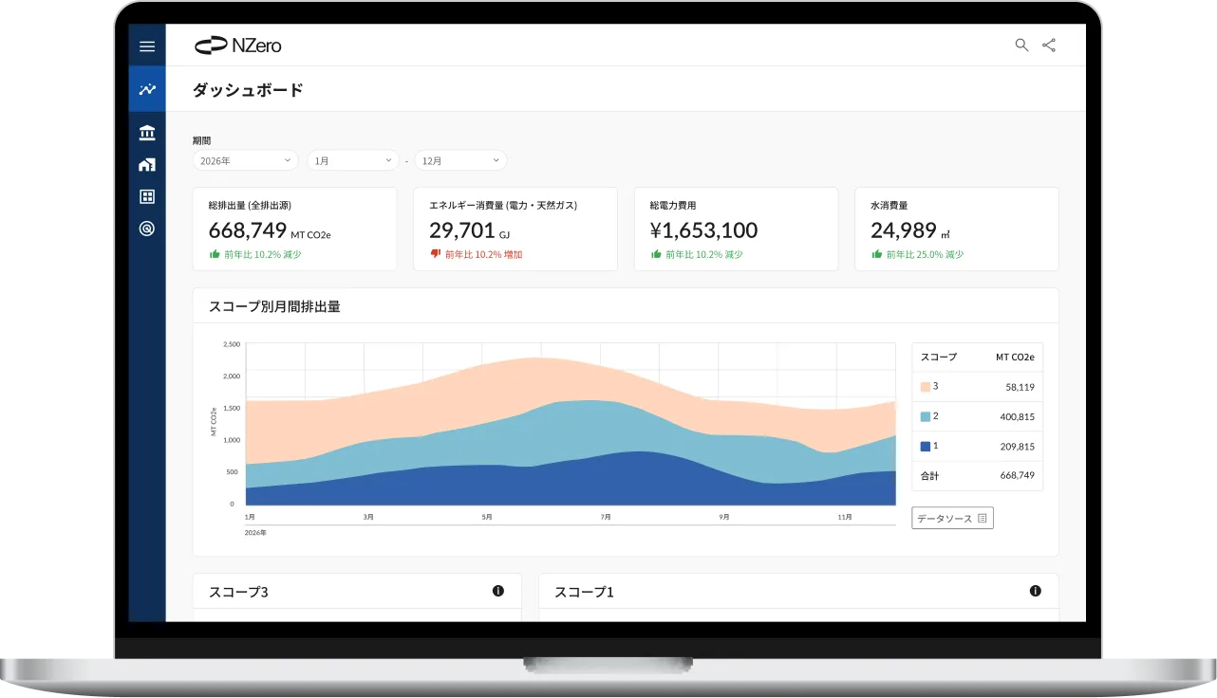Open the target goals sidebar icon

pos(146,229)
